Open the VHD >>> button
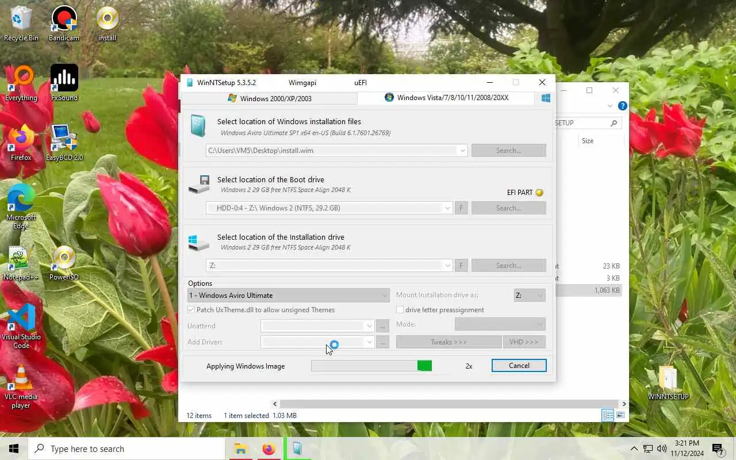 [x=524, y=342]
